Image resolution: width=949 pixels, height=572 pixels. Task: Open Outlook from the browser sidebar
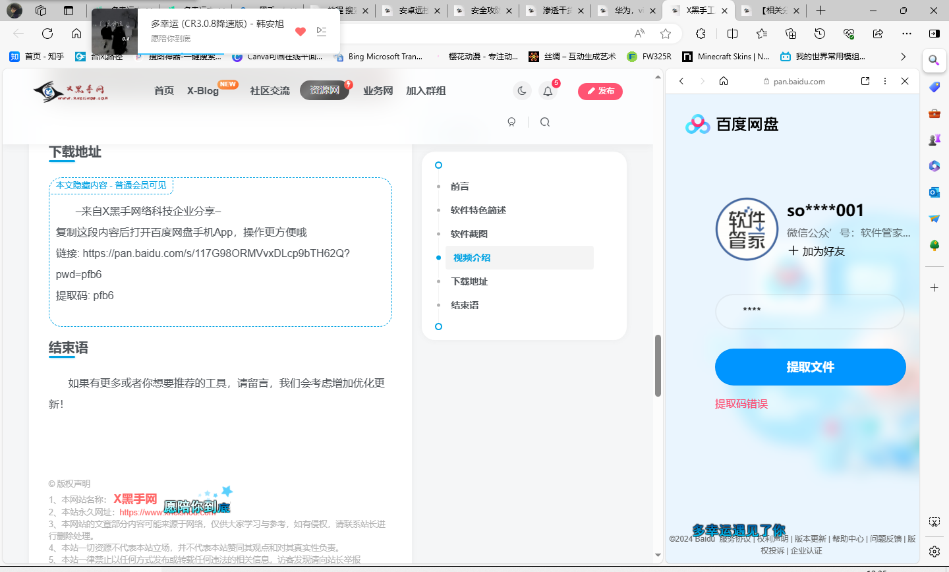[x=934, y=192]
